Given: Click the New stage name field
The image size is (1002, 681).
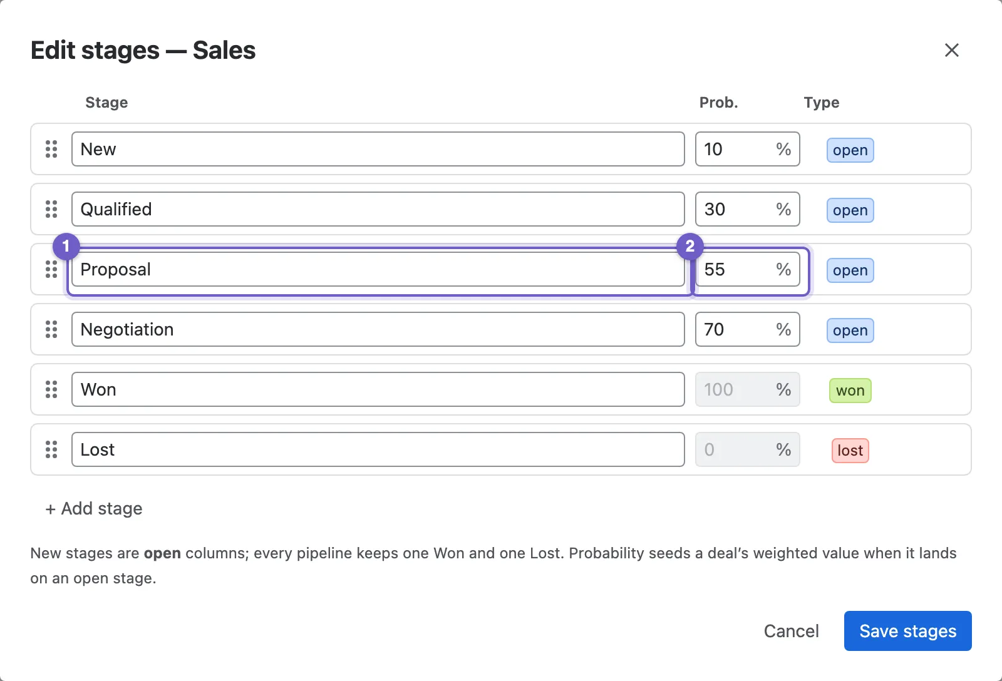Looking at the screenshot, I should [x=378, y=149].
